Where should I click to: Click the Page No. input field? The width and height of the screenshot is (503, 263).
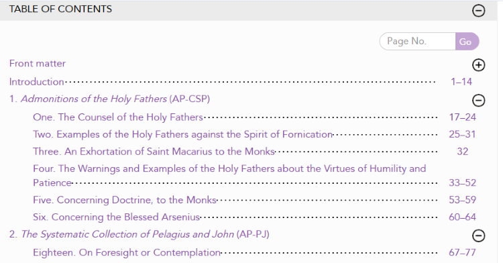click(x=417, y=42)
